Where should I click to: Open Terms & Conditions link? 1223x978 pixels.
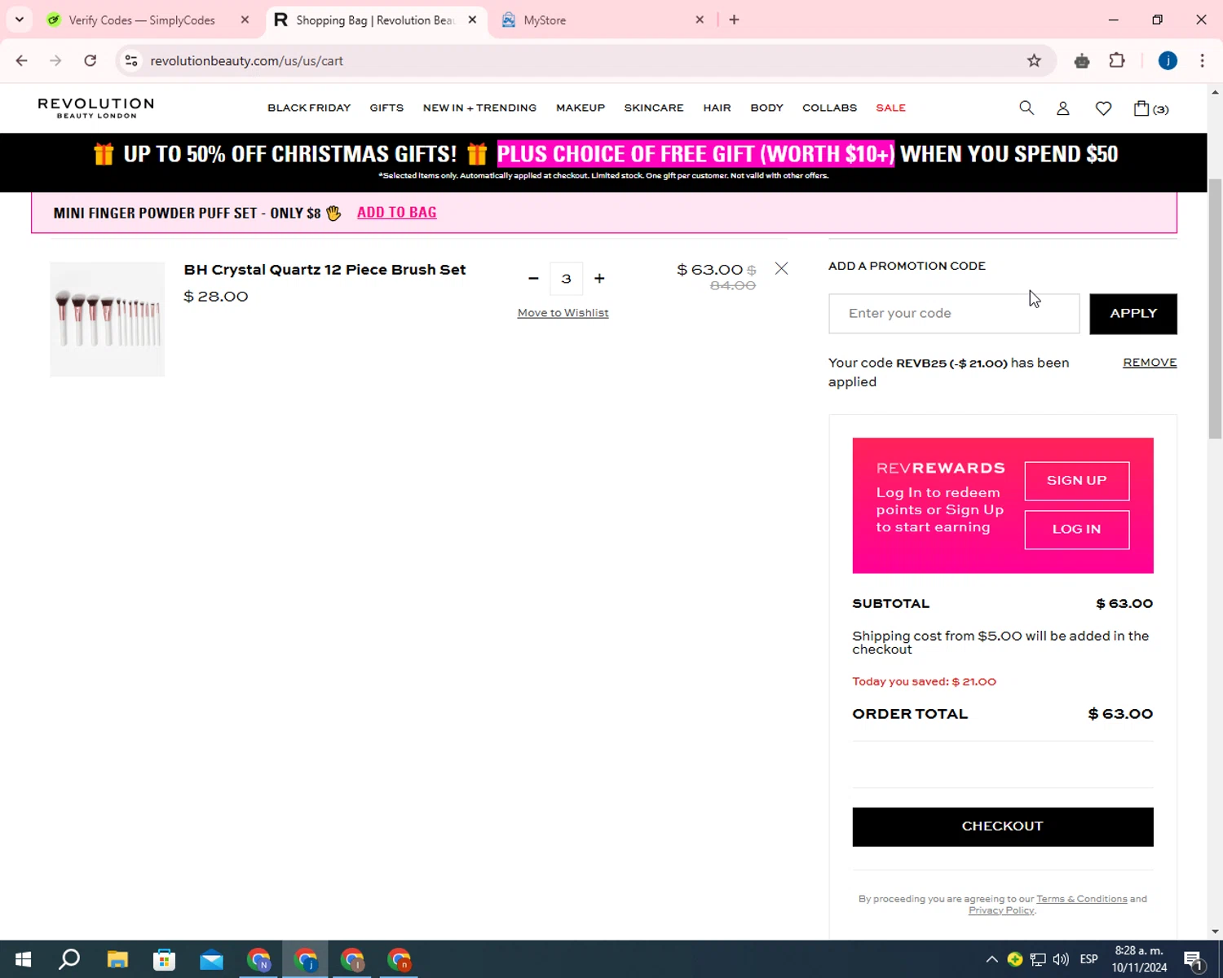[1082, 899]
